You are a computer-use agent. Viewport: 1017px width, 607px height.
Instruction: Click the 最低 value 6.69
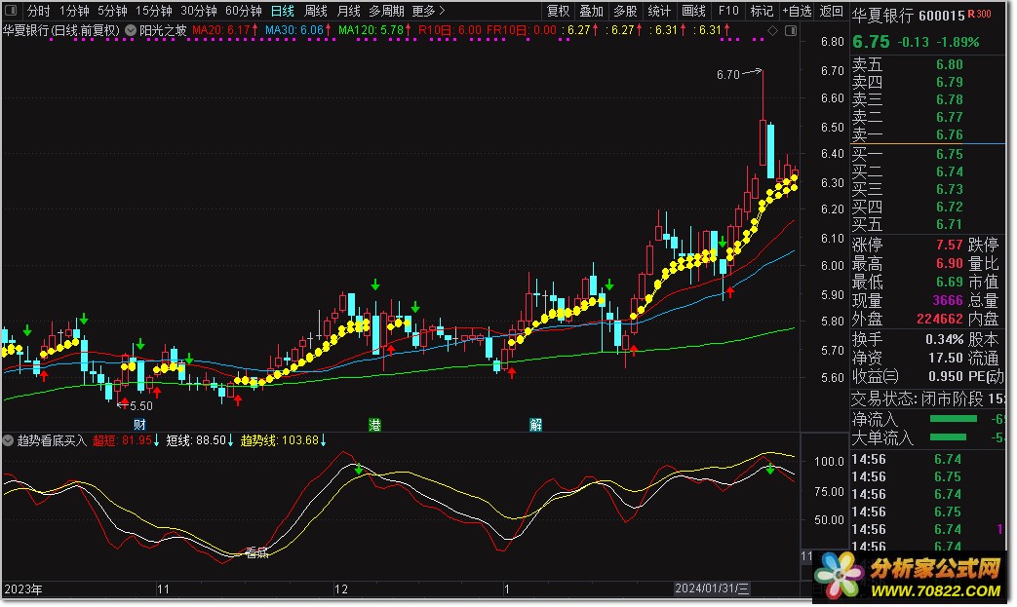tap(949, 282)
